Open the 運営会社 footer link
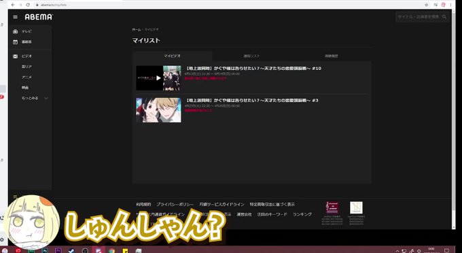The width and height of the screenshot is (462, 253). (x=245, y=214)
